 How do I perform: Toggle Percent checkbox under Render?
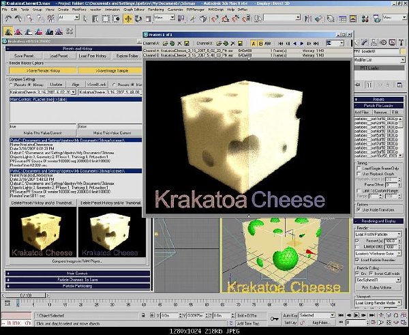(x=357, y=240)
